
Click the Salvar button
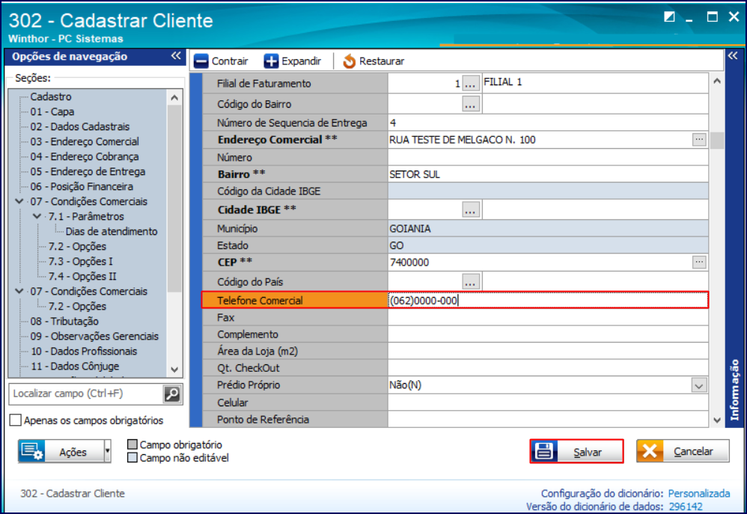pos(576,451)
